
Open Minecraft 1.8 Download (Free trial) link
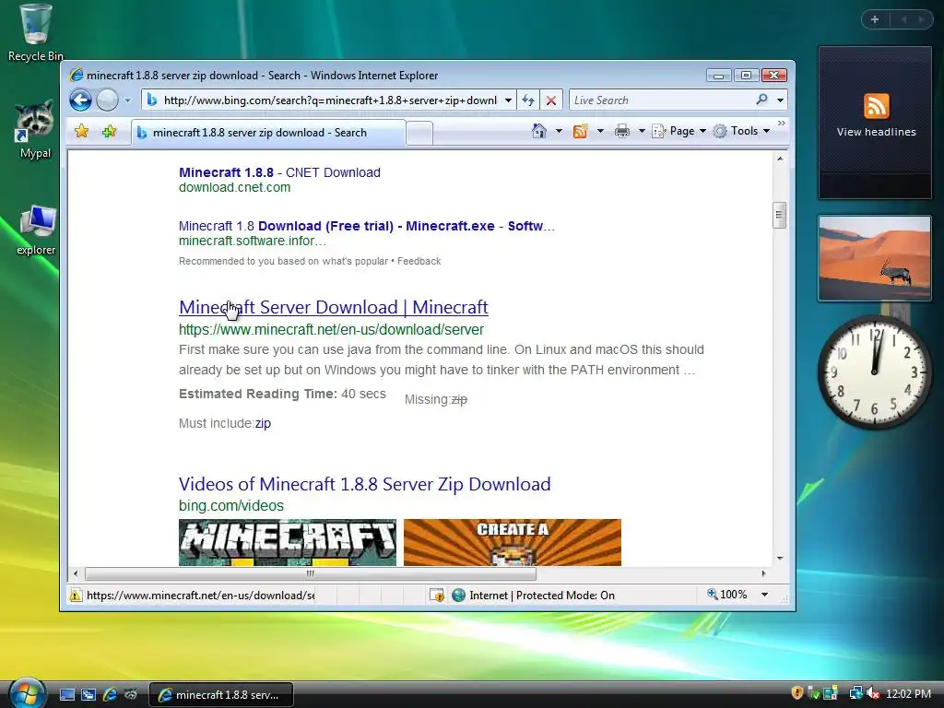pos(367,226)
